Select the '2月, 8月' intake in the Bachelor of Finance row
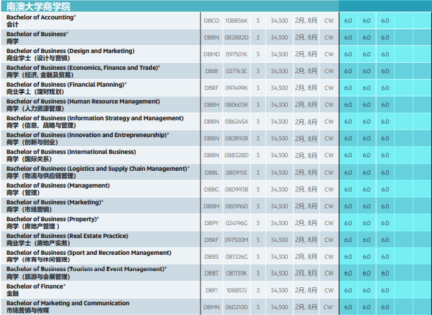Screen dimensions: 432x315 [306, 290]
